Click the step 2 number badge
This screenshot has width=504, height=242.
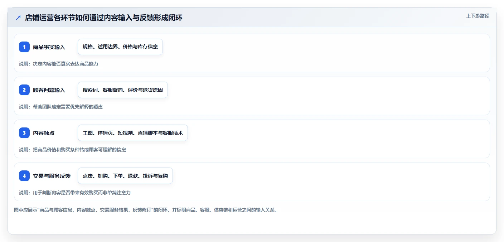(24, 90)
